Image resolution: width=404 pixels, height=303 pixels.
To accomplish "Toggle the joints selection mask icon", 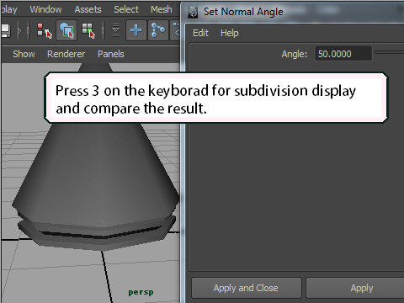I will (158, 30).
